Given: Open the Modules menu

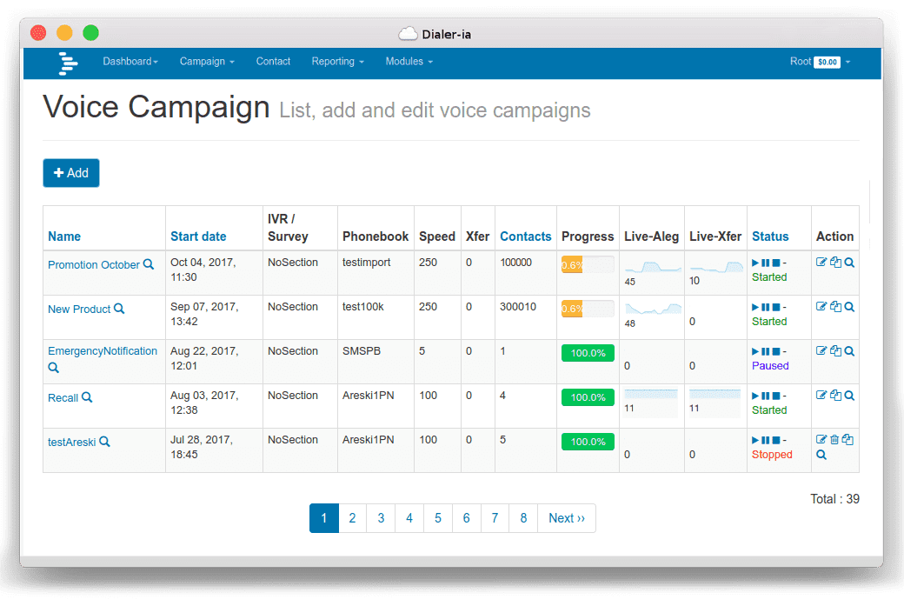Looking at the screenshot, I should 409,62.
